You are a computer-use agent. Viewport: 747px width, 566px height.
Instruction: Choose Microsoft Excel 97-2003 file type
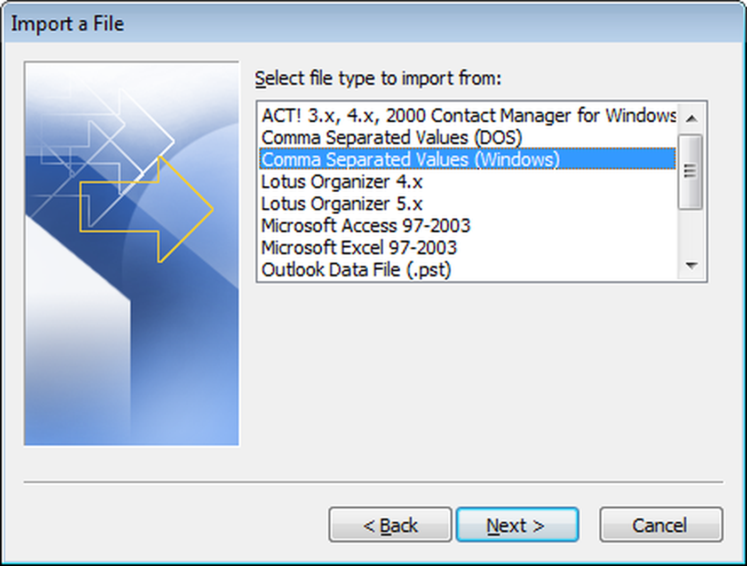[x=359, y=248]
